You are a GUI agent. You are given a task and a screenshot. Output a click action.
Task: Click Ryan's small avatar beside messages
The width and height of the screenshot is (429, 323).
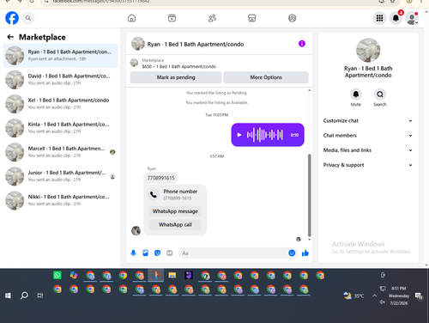point(136,230)
